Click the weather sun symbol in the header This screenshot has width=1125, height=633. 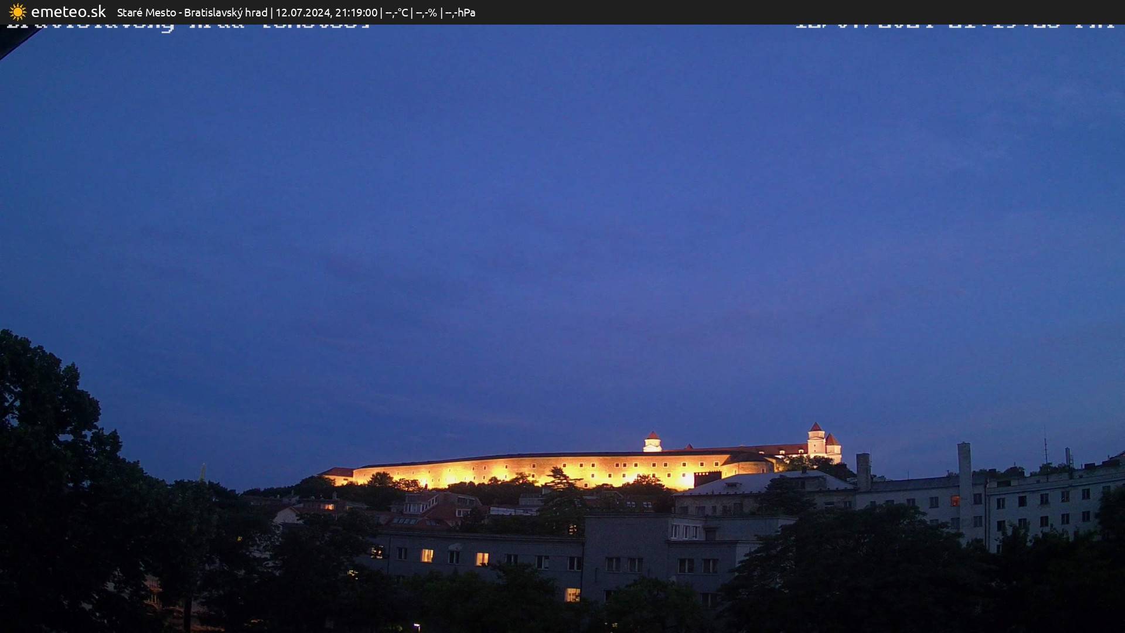17,12
